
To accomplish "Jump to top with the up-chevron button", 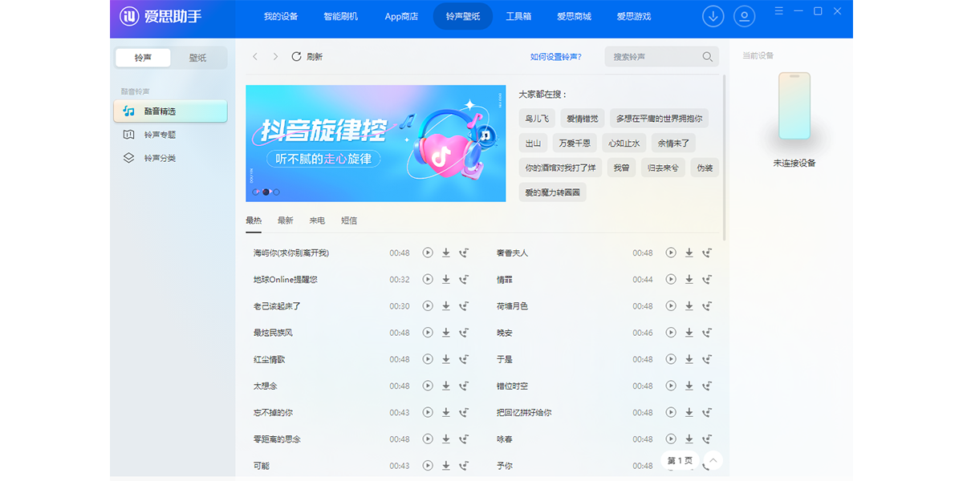I will point(712,460).
